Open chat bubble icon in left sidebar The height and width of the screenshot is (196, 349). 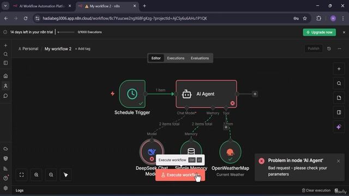pos(5,96)
